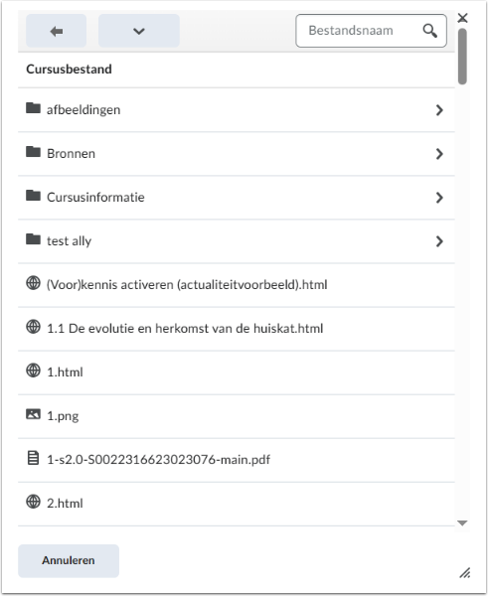The width and height of the screenshot is (488, 596).
Task: Click globe icon of 1.1 De evolutie file
Action: point(33,327)
